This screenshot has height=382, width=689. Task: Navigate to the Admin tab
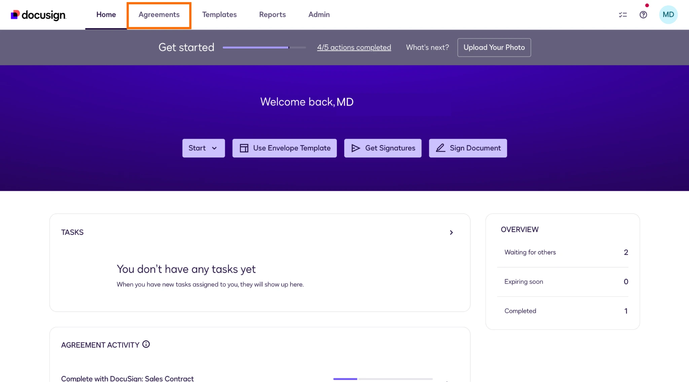coord(319,14)
